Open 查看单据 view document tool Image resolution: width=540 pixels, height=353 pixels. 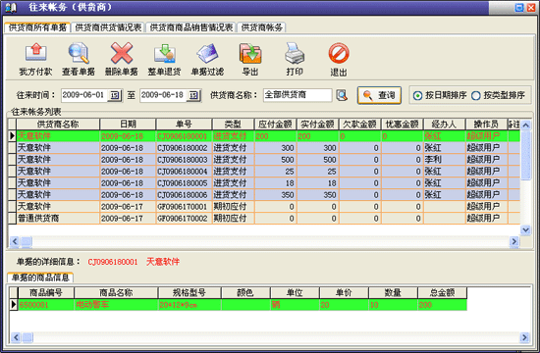79,53
